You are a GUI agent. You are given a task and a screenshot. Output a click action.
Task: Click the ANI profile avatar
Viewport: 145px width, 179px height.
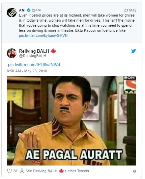(11, 12)
